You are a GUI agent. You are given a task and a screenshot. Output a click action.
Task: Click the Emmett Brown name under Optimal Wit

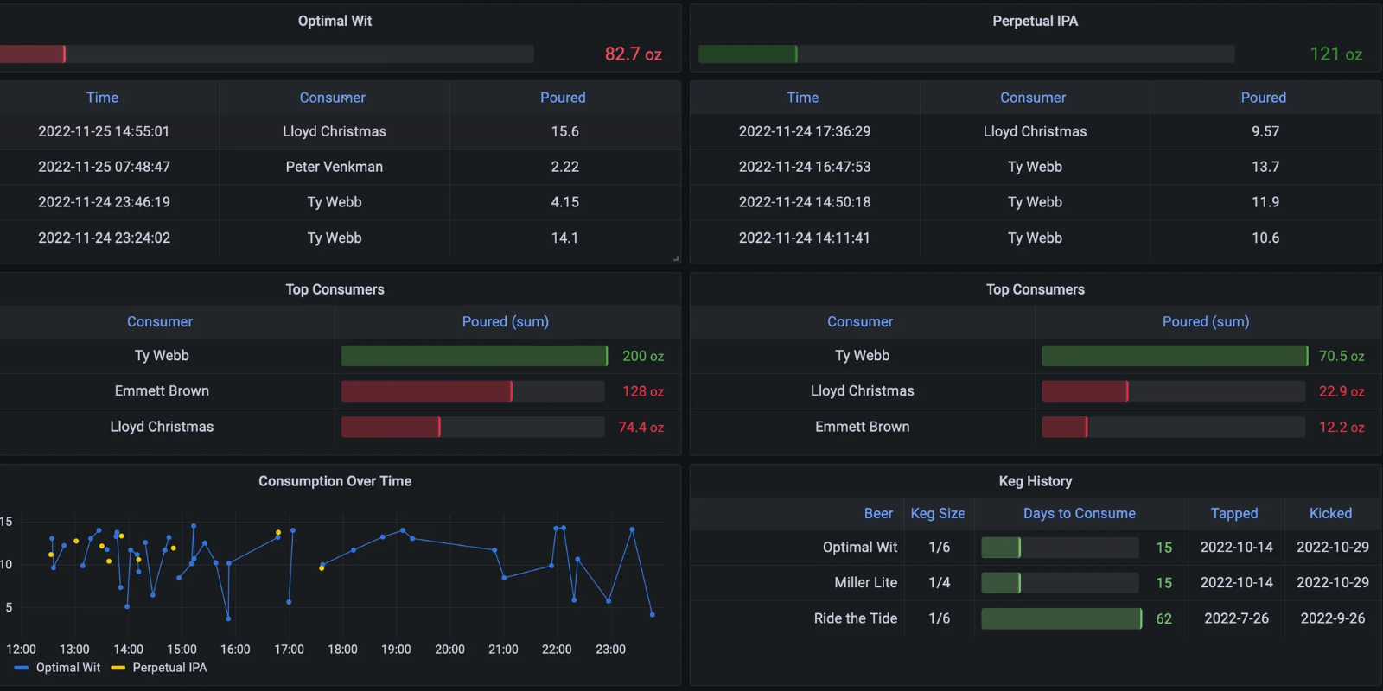point(162,391)
